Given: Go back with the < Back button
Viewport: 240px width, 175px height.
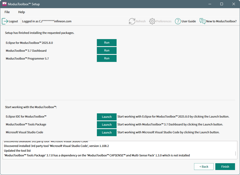Looking at the screenshot, I should pyautogui.click(x=204, y=167).
